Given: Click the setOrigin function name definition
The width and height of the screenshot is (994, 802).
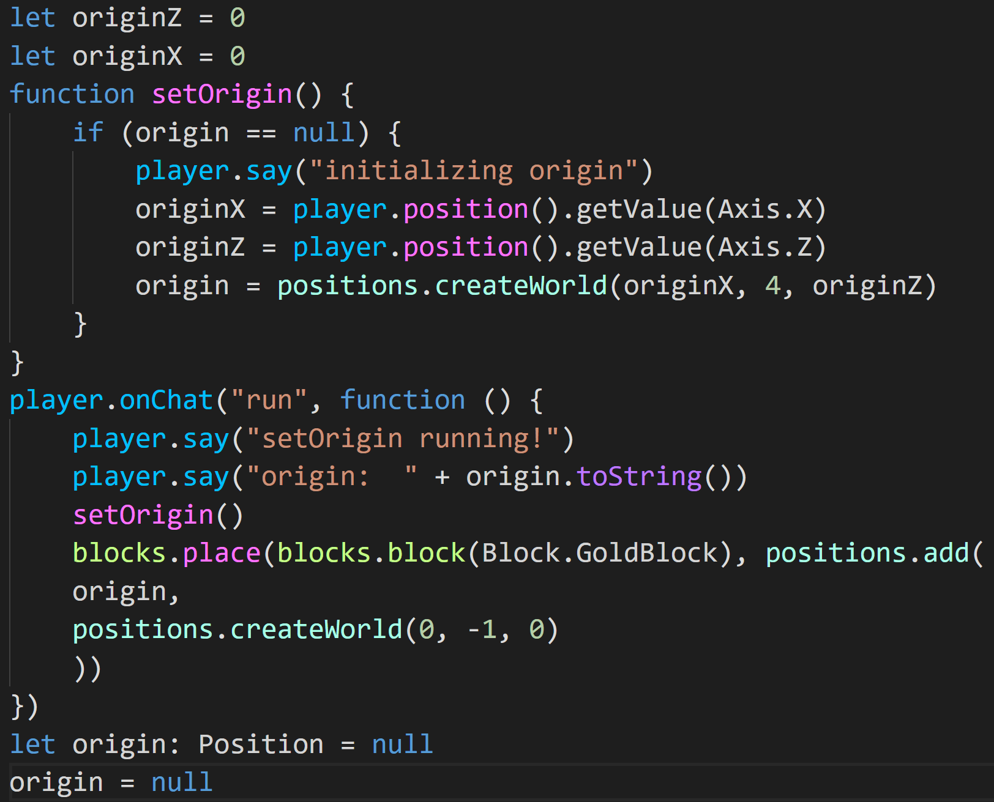Looking at the screenshot, I should click(x=222, y=94).
